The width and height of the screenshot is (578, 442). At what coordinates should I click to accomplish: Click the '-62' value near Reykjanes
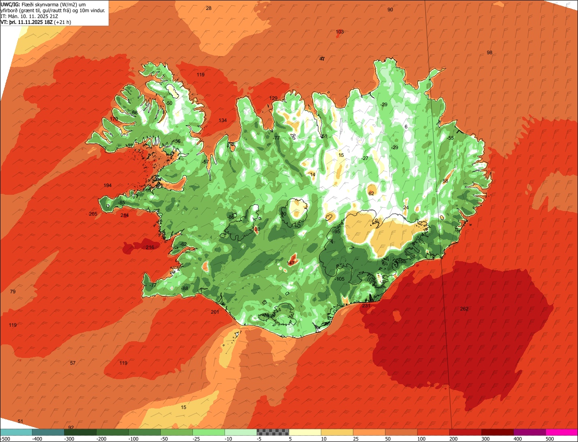coord(183,245)
